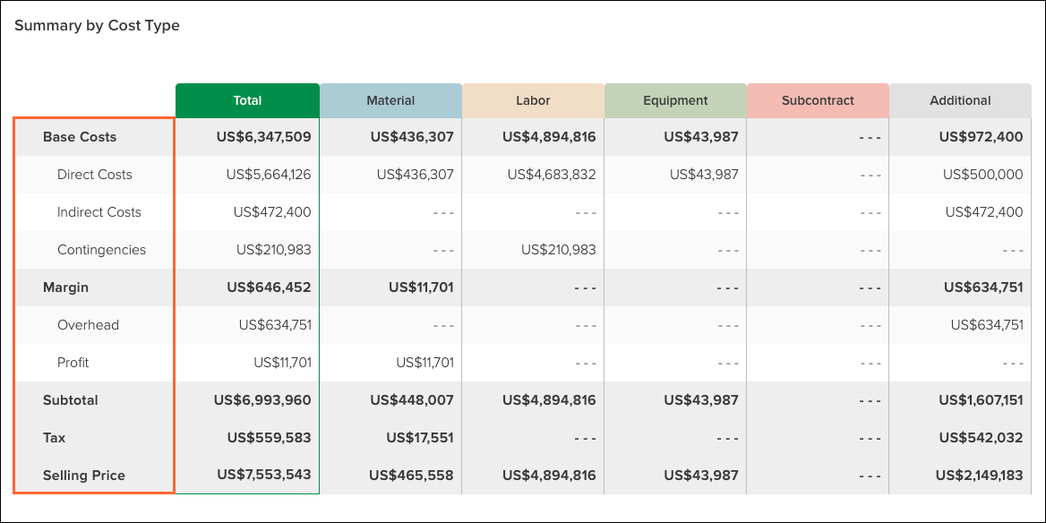
Task: Select the Material column header
Action: (390, 100)
